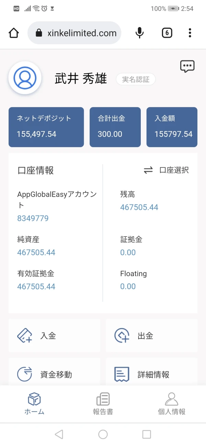Open 詳細情報 details
Screen dimensions: 206x446
pyautogui.click(x=151, y=374)
